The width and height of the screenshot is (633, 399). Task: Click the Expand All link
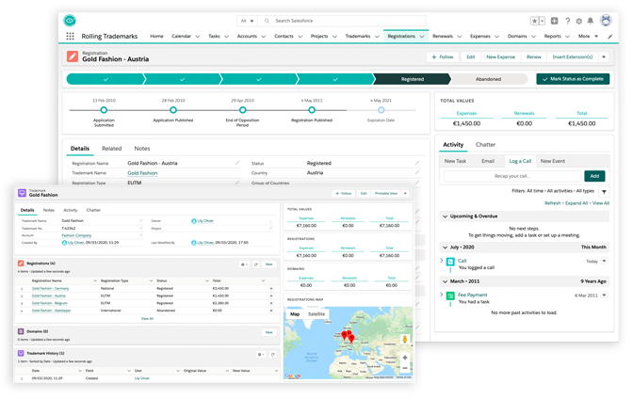pos(576,203)
